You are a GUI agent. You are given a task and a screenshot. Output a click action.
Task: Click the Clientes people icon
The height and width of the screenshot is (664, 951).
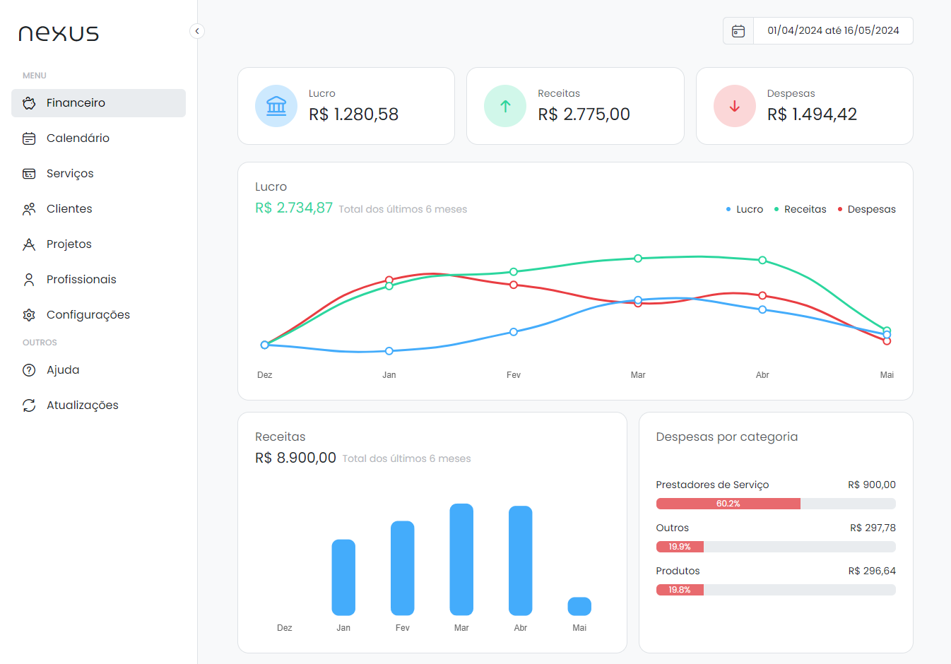click(29, 209)
